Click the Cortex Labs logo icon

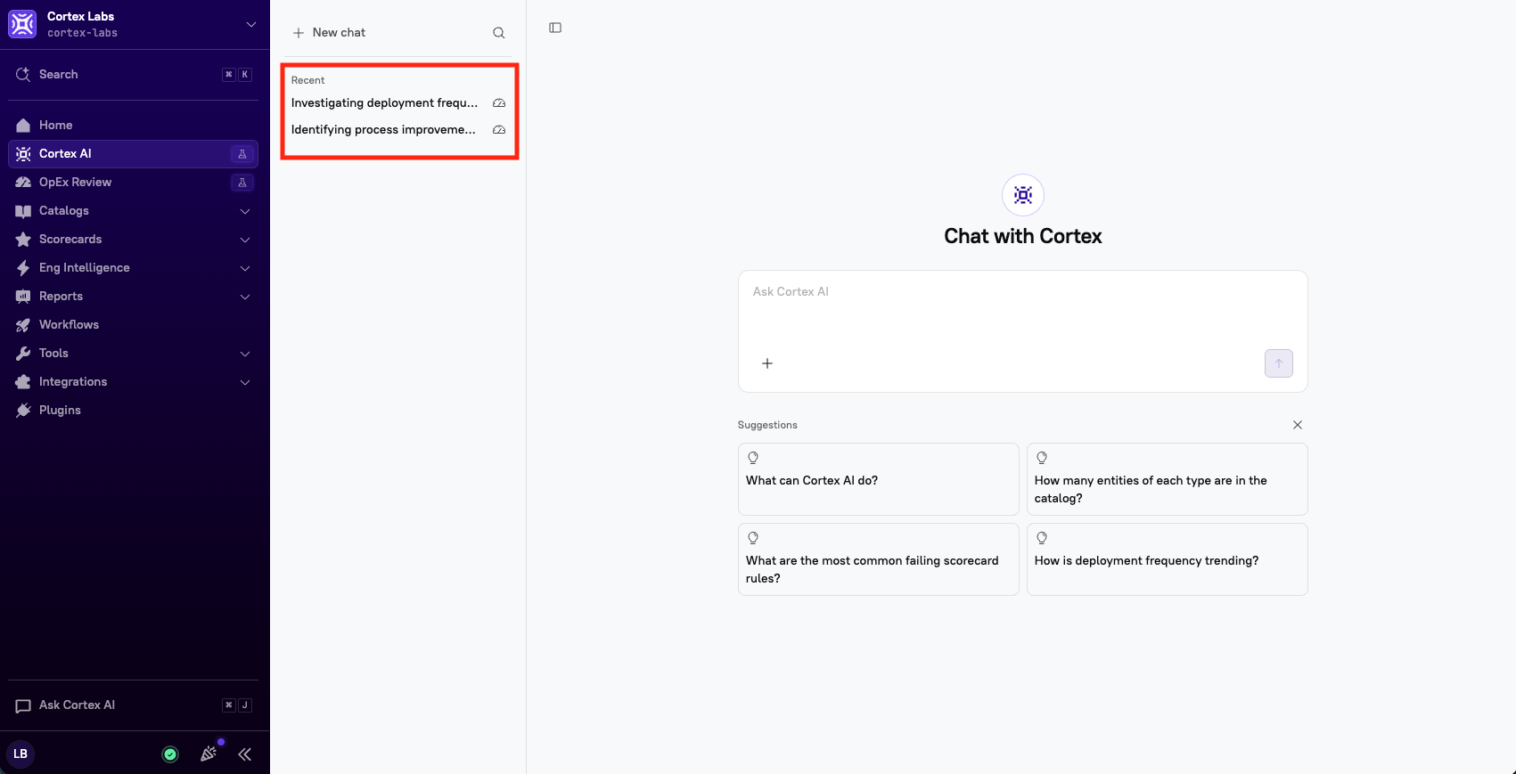22,24
